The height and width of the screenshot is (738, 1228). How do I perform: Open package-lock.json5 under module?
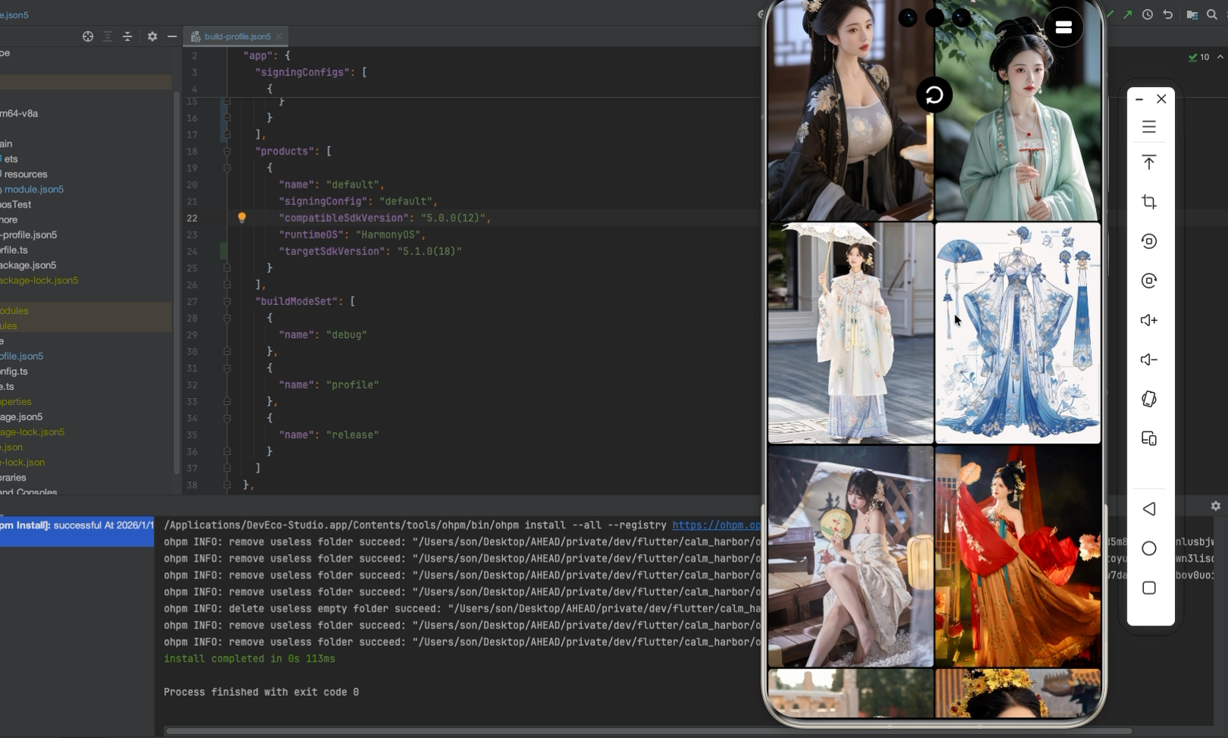pyautogui.click(x=39, y=280)
